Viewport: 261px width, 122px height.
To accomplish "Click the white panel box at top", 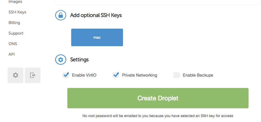I will (158, 2).
